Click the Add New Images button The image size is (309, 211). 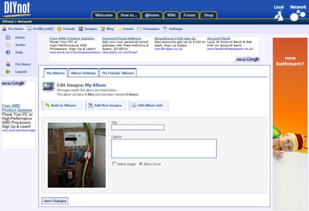105,105
